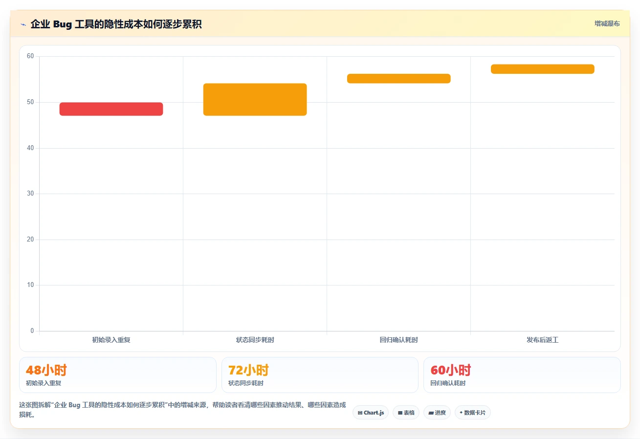Click the 48小时 card value
The width and height of the screenshot is (640, 439).
[46, 370]
